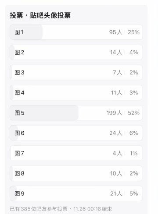The width and height of the screenshot is (158, 214).
Task: Tap the 199人 vote count
Action: 114,113
